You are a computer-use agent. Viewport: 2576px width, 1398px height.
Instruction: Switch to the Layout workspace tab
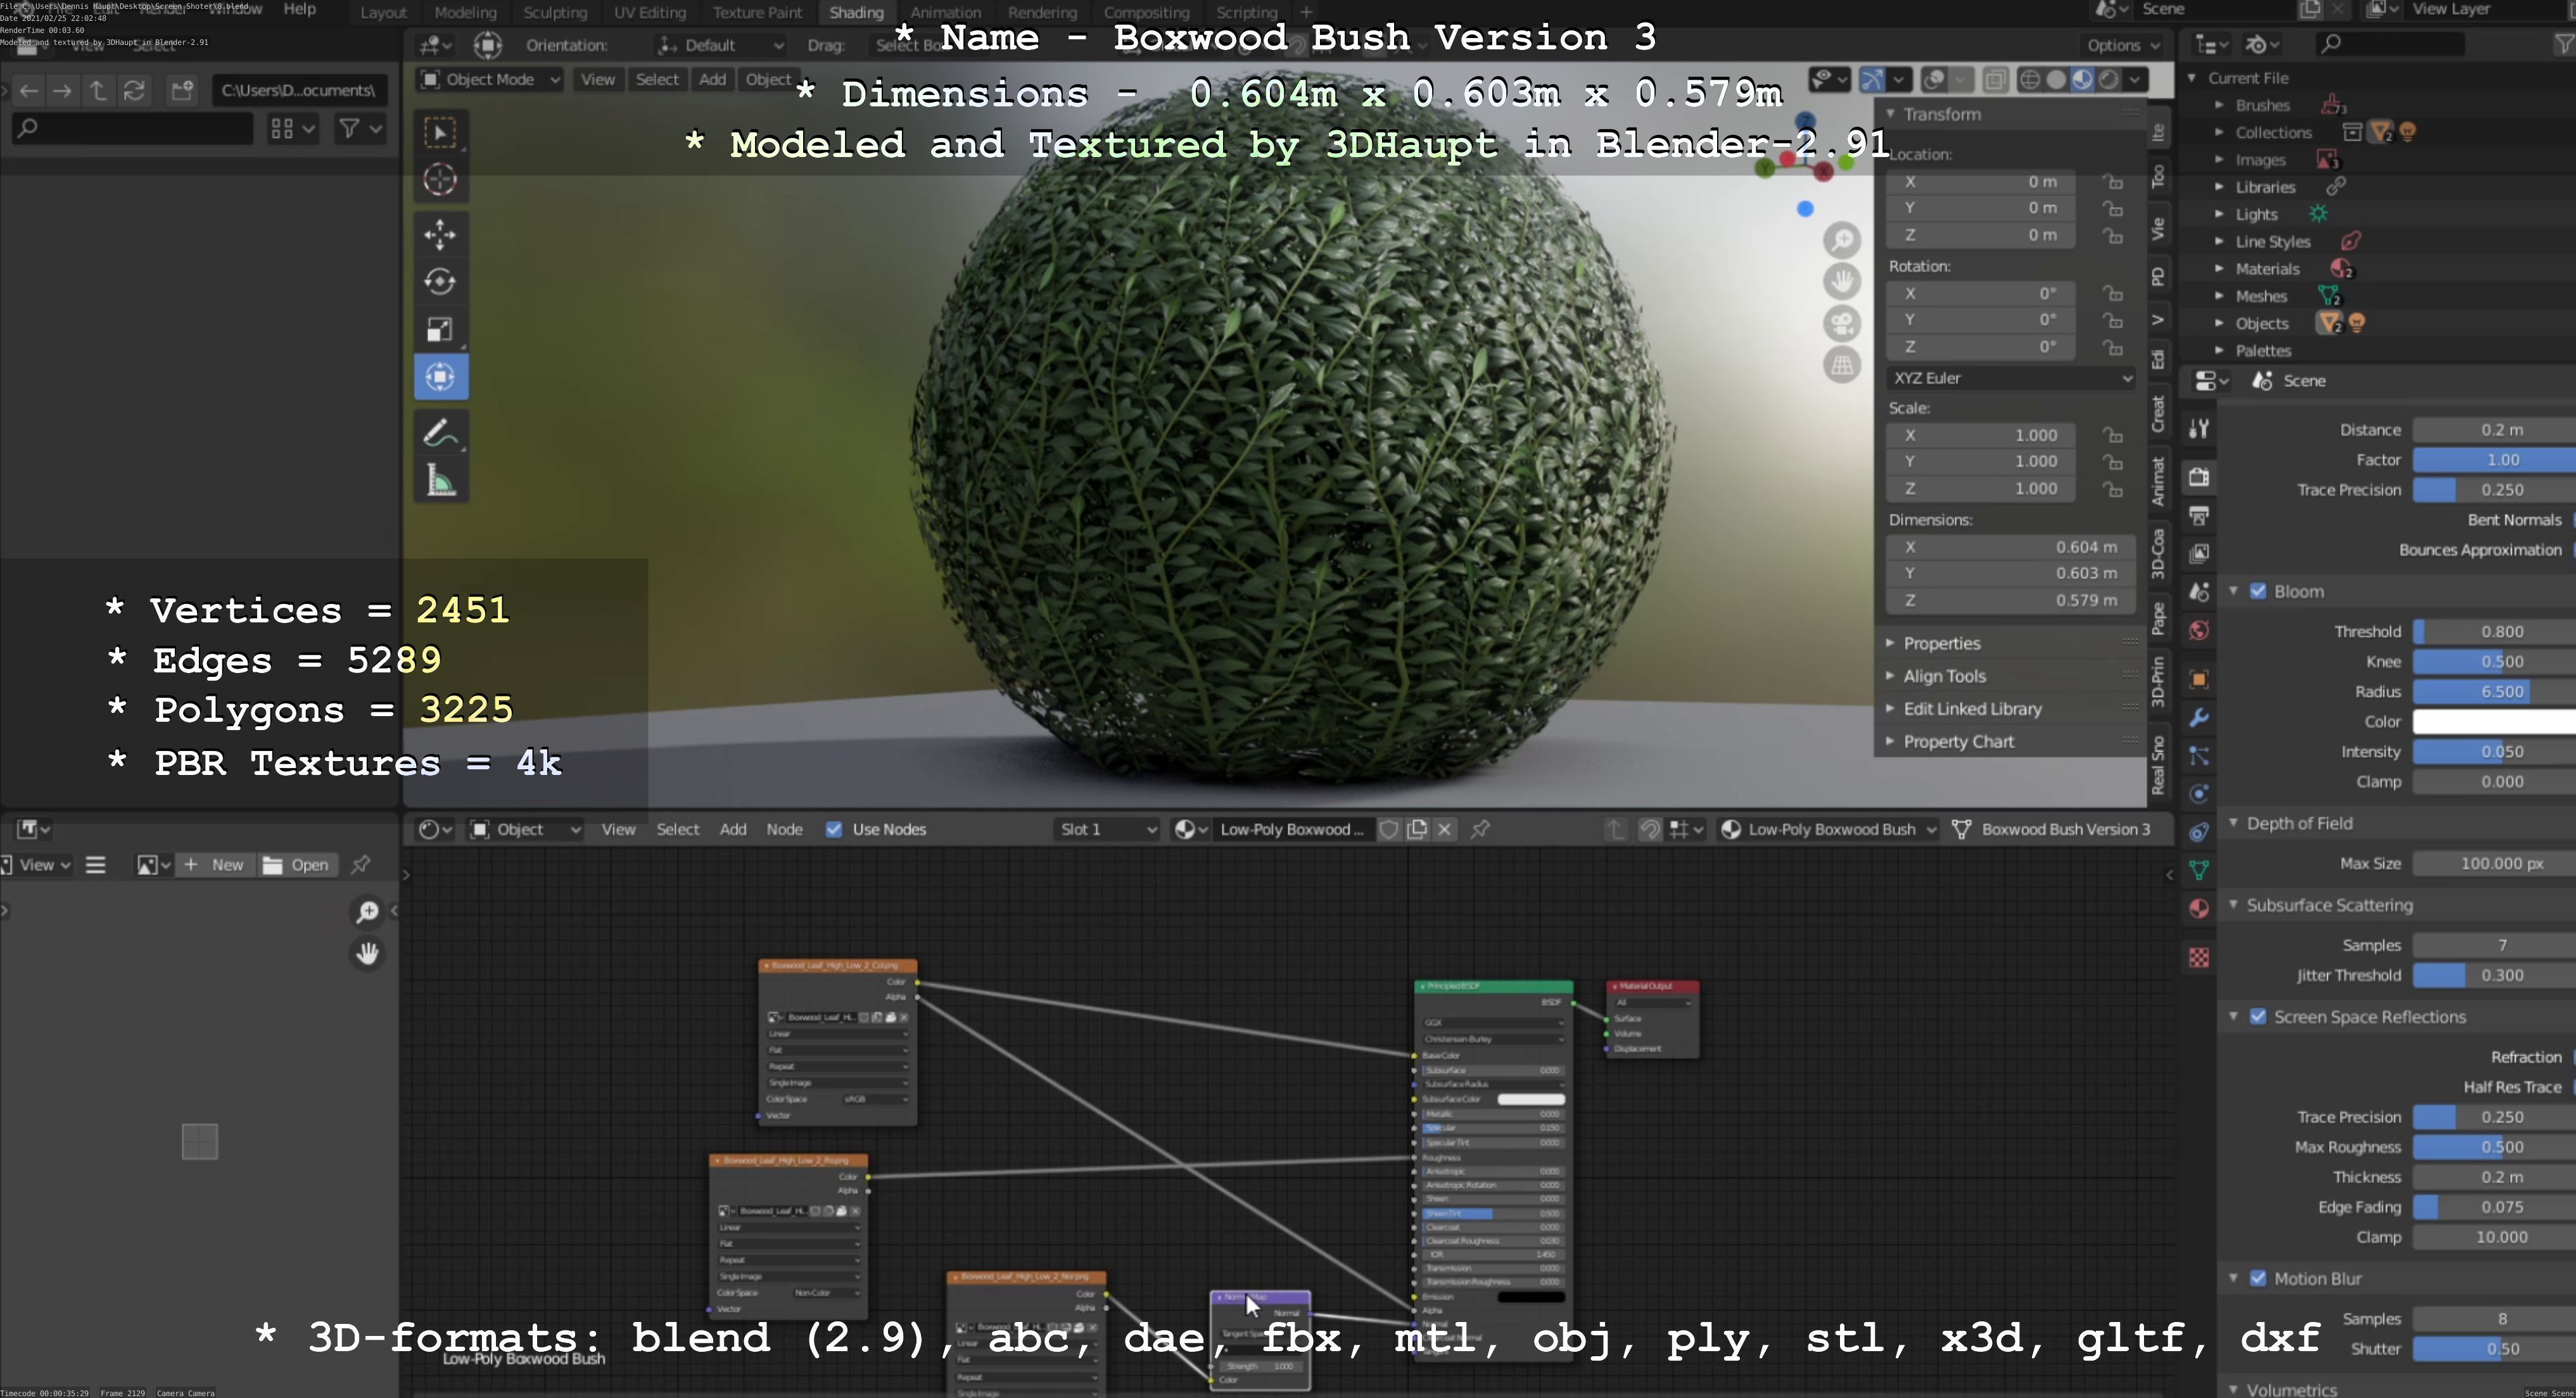point(383,13)
